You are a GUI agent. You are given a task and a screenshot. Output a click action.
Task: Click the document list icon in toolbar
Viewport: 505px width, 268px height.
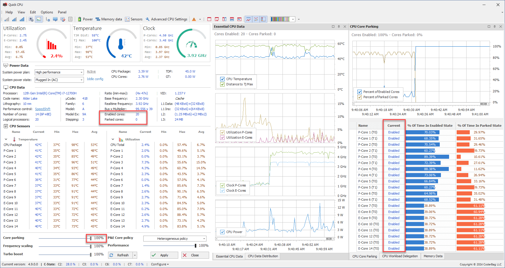point(70,19)
